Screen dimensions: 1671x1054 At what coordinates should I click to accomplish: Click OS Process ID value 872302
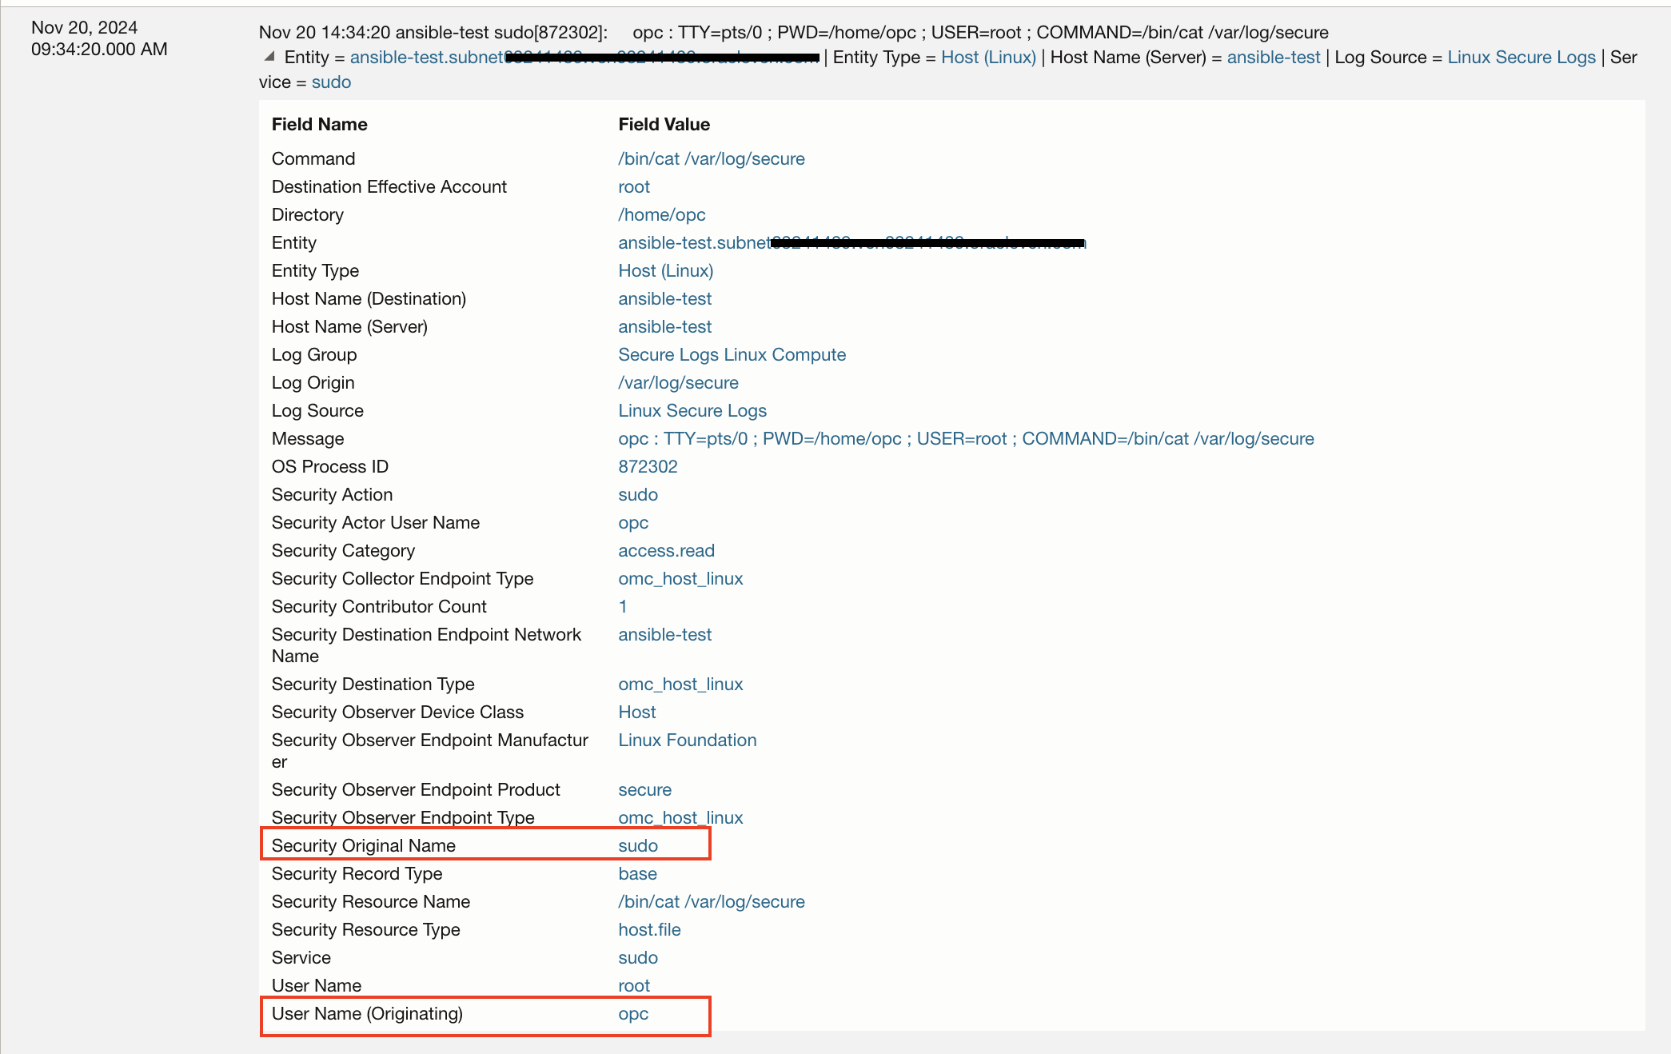click(648, 466)
